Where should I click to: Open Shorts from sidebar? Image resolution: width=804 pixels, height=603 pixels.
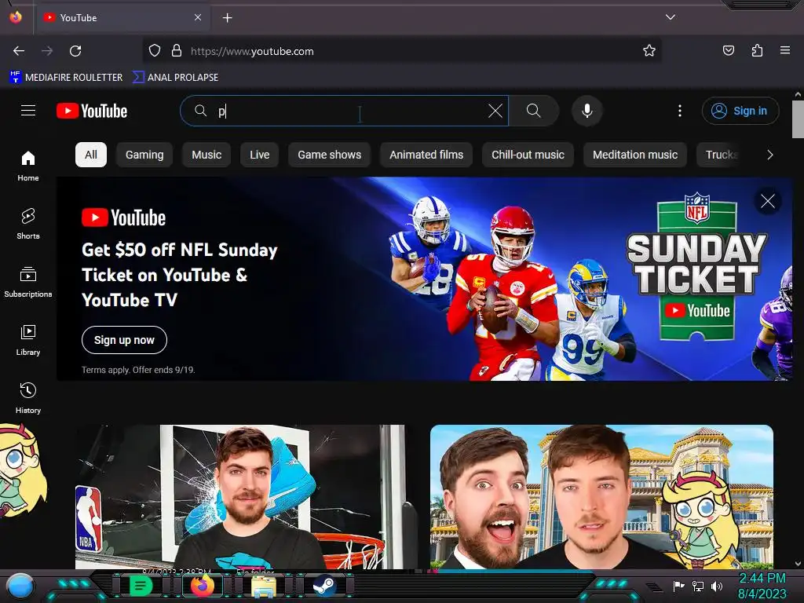click(28, 224)
